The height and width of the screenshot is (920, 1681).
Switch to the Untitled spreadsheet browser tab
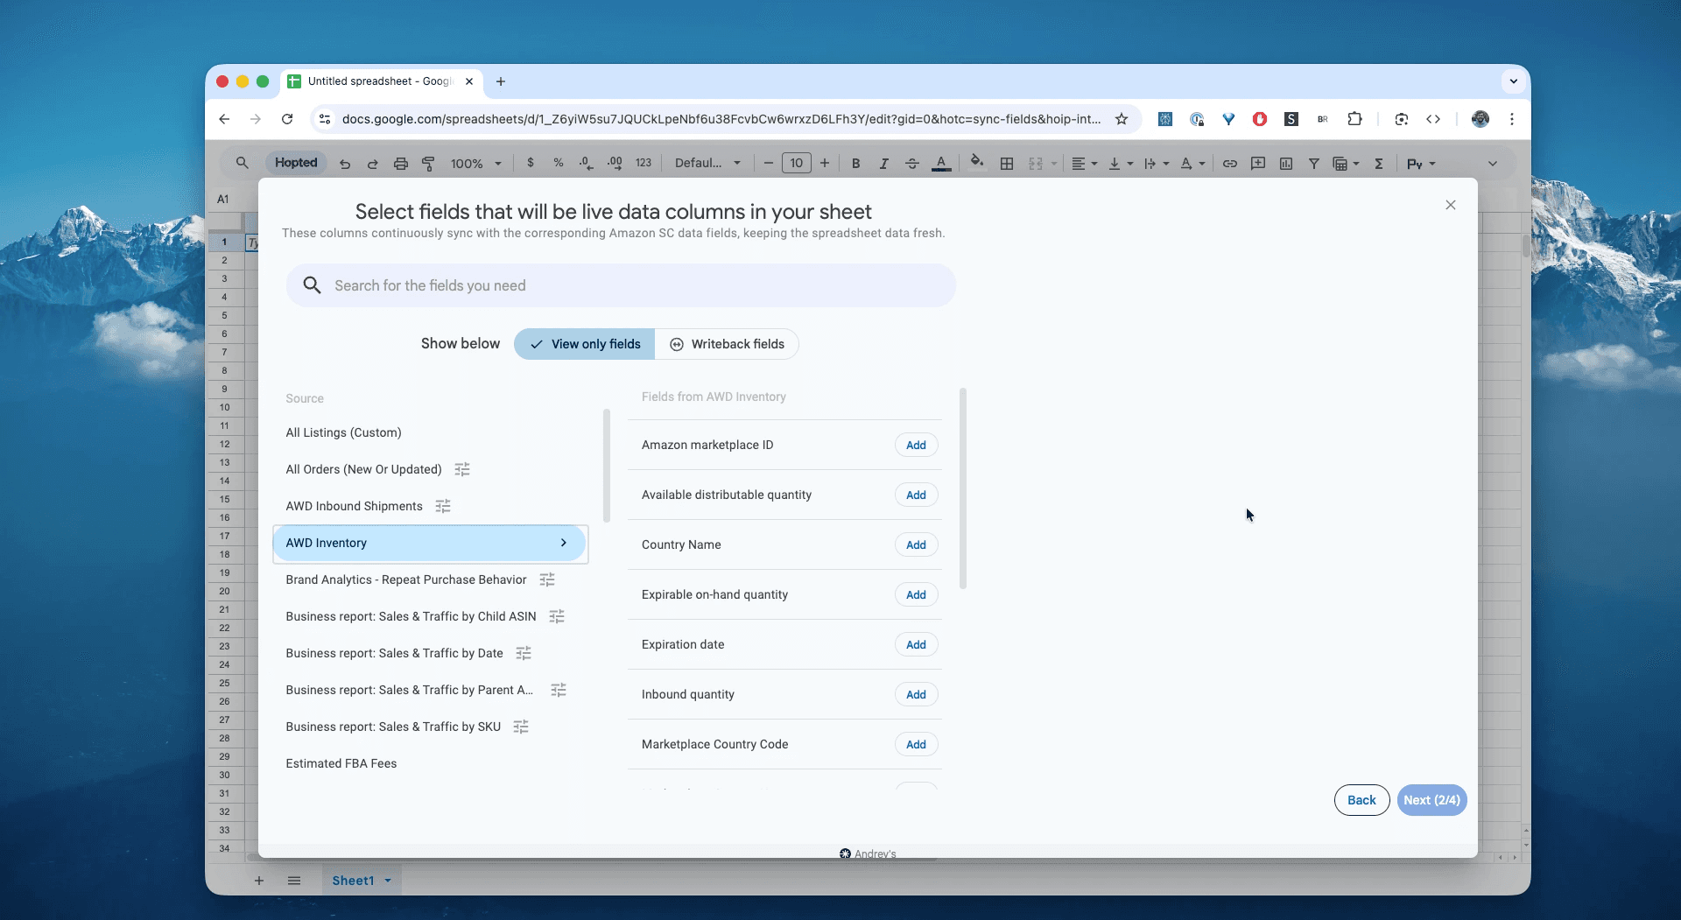pos(382,81)
